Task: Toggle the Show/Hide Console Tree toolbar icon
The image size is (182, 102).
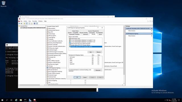Action: point(26,24)
